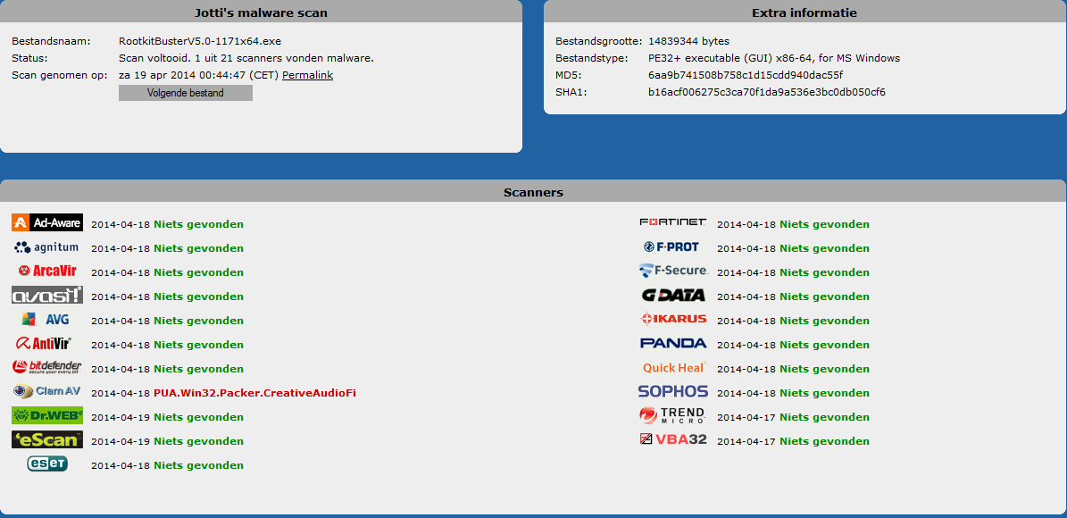1067x518 pixels.
Task: Click Niets gevonden result for Ad-Aware
Action: click(x=199, y=224)
